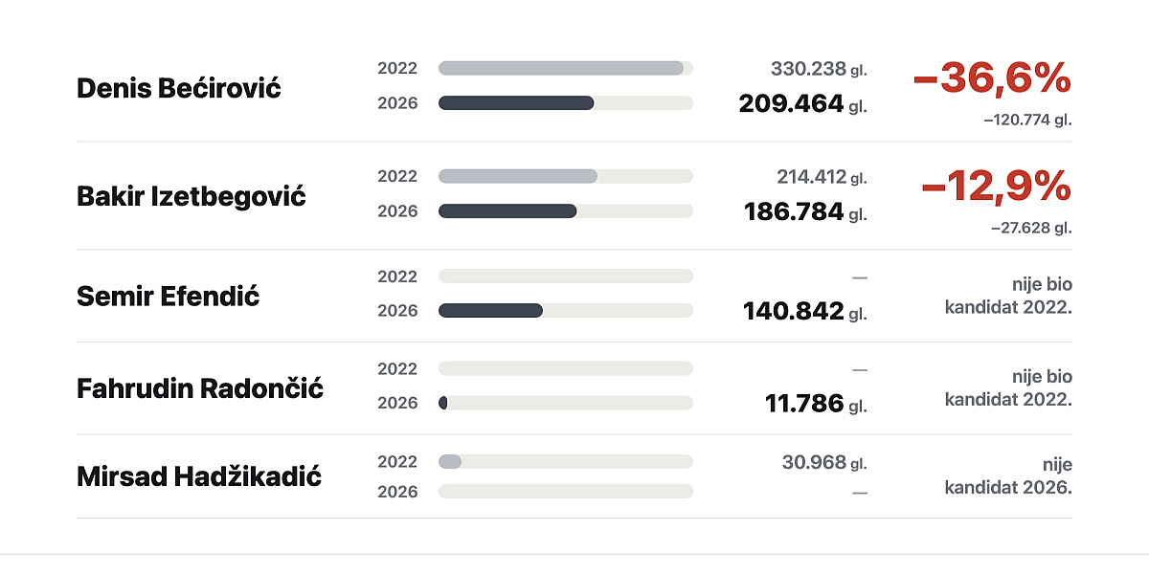Click Izetbegović's 2022 gray bar
This screenshot has width=1149, height=574.
(518, 176)
